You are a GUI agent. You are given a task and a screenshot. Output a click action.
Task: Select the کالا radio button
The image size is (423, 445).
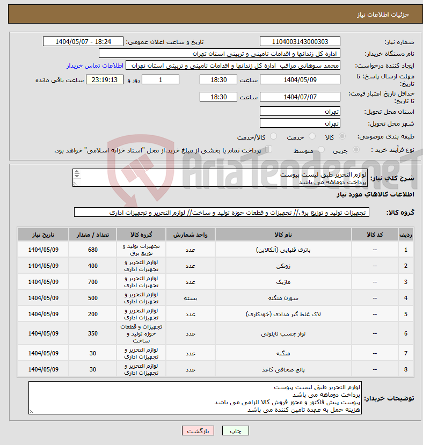point(342,136)
